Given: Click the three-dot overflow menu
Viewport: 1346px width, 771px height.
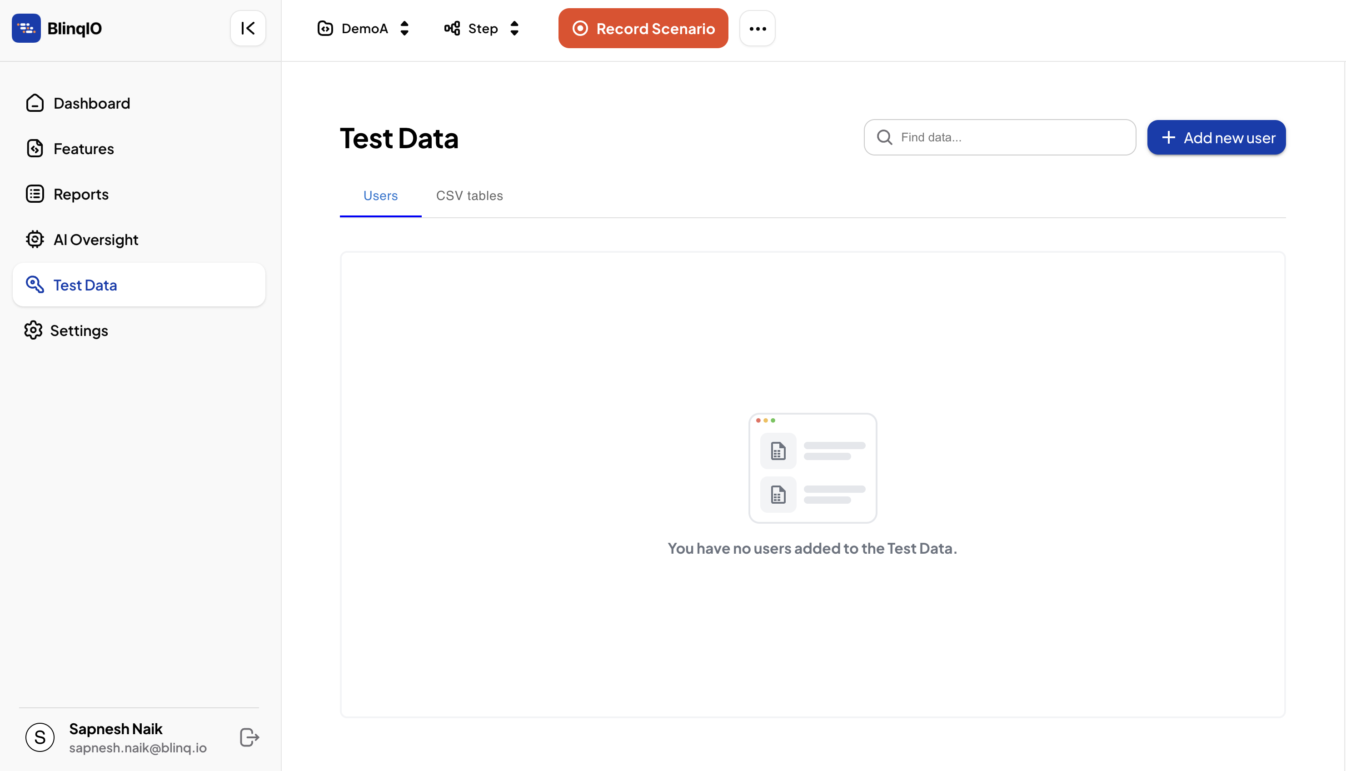Looking at the screenshot, I should pyautogui.click(x=758, y=28).
